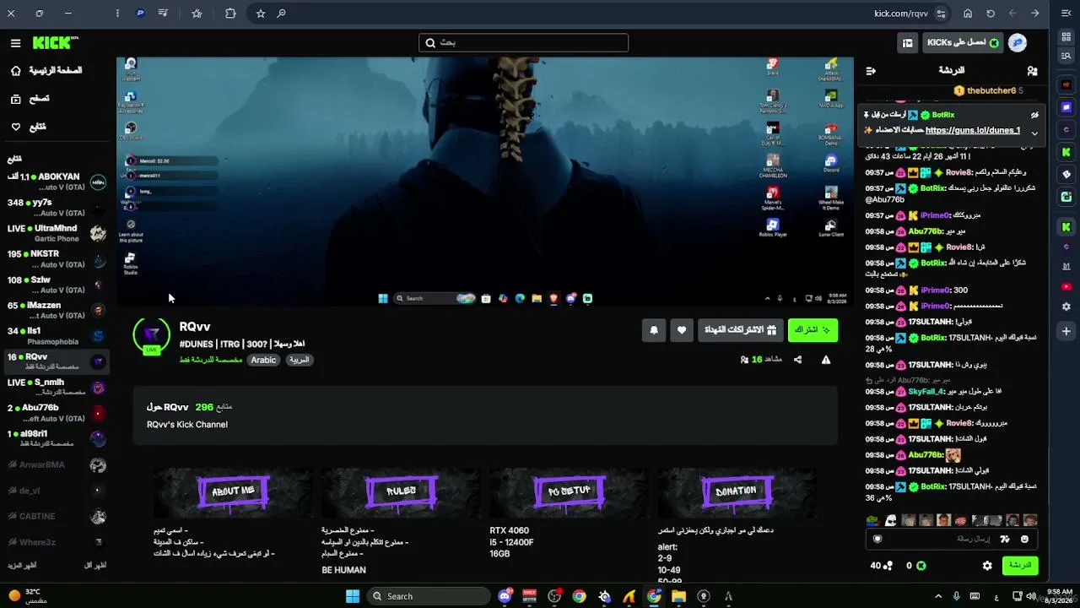Select the text RQvv's Kick Channel
Viewport: 1080px width, 608px height.
pos(187,425)
